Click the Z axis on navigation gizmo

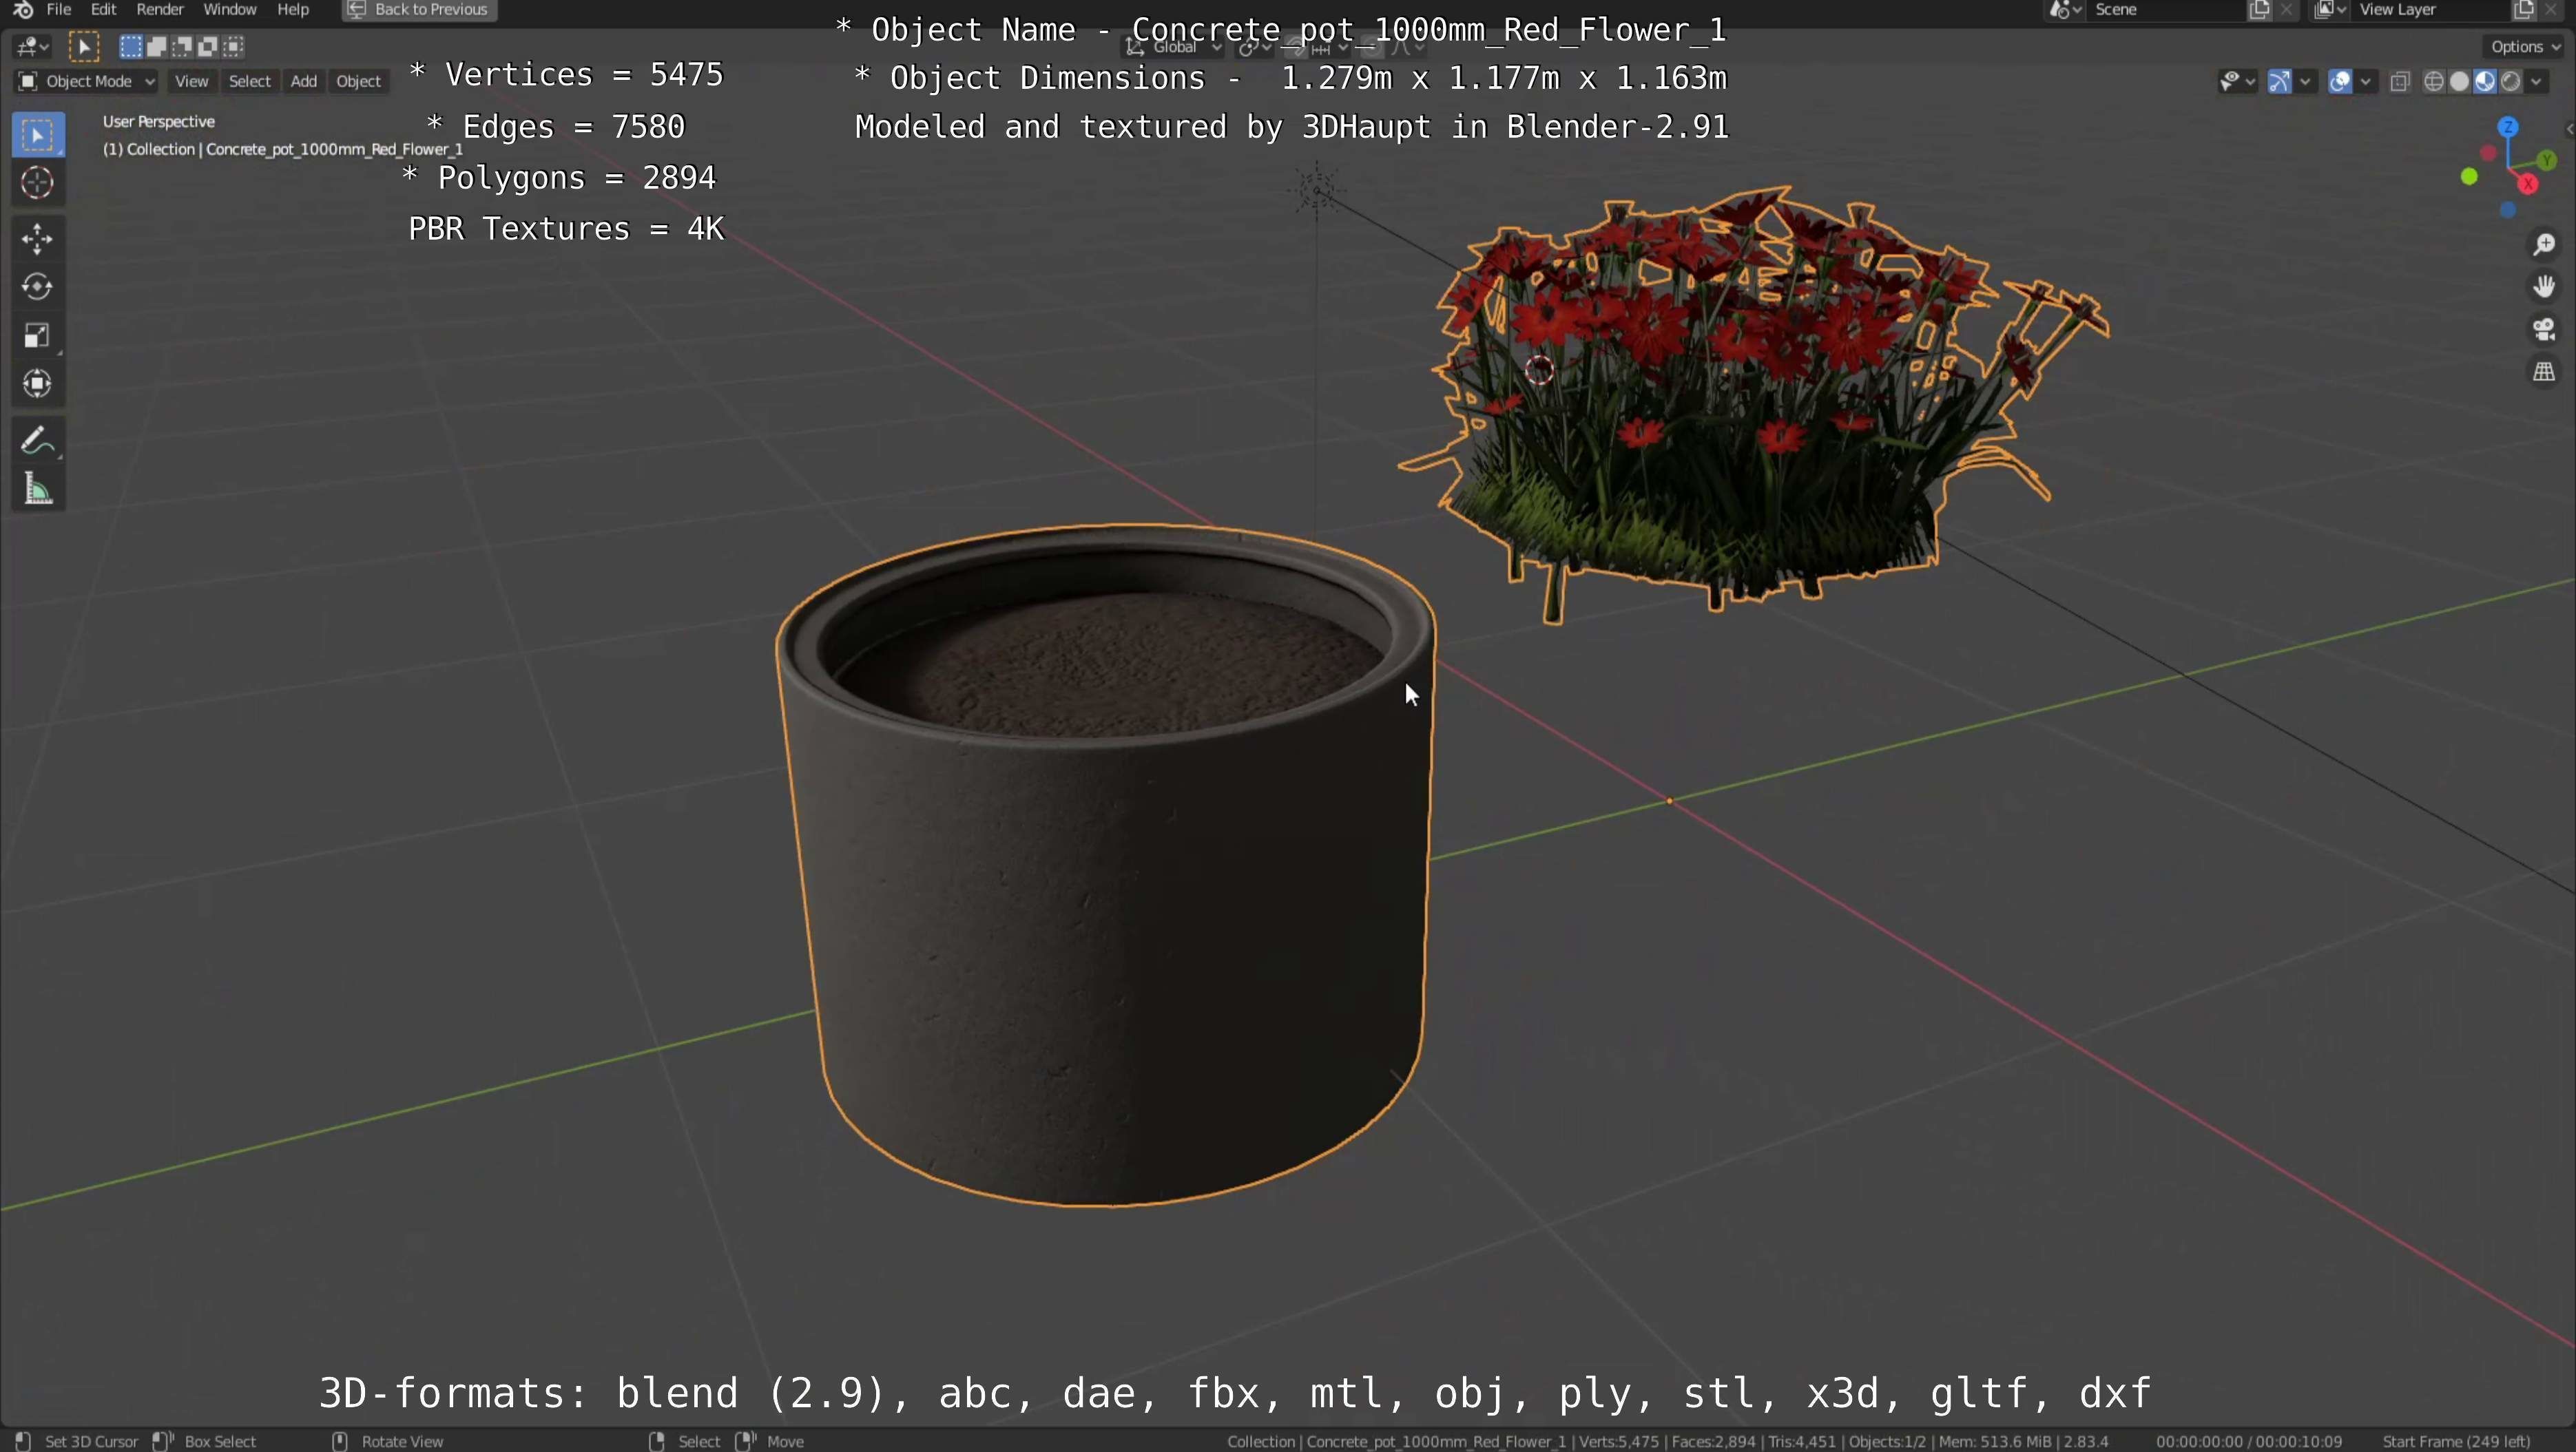tap(2508, 127)
